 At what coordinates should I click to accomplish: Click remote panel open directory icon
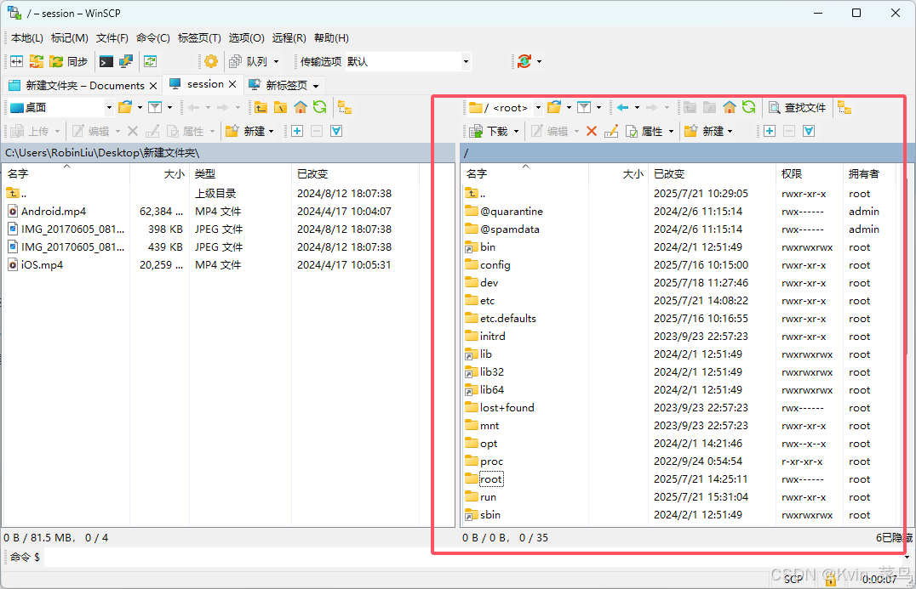pos(554,107)
